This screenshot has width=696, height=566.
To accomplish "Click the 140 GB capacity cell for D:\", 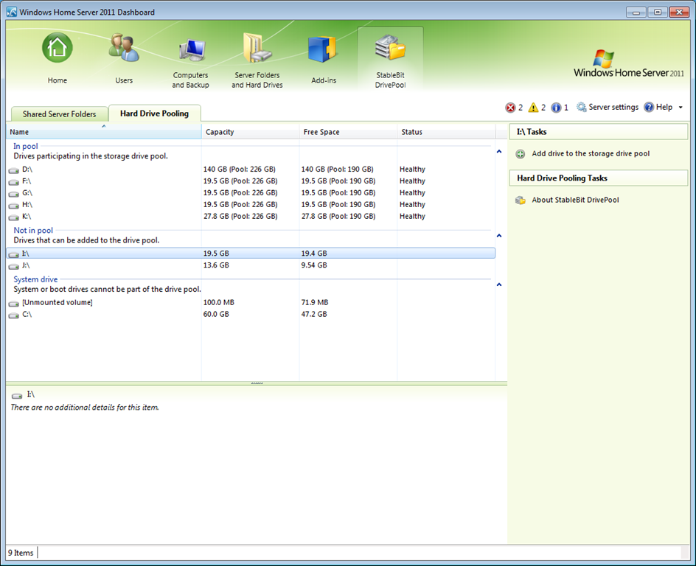I will [x=239, y=170].
